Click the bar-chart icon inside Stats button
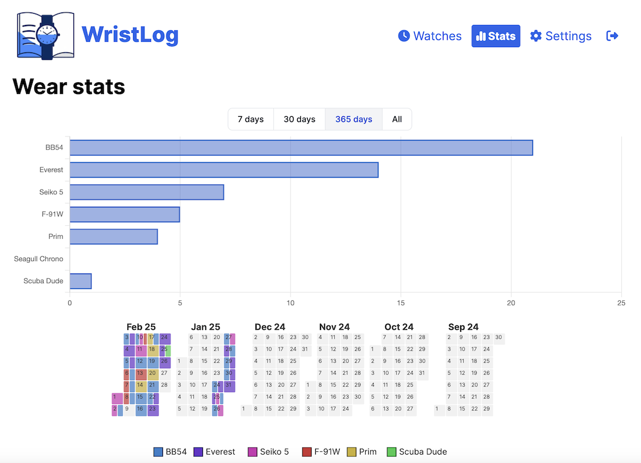 (480, 36)
